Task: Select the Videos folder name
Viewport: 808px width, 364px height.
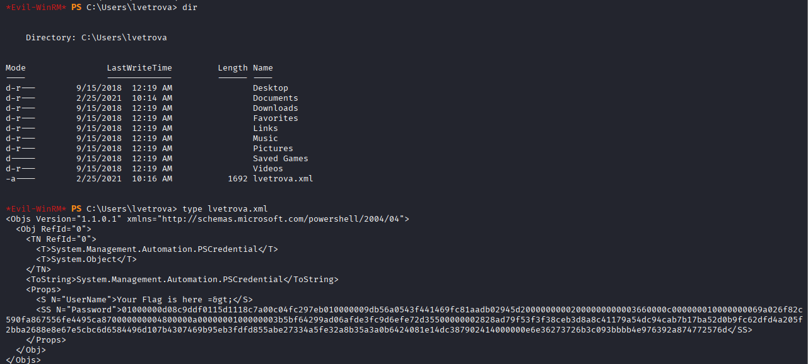Action: [268, 169]
